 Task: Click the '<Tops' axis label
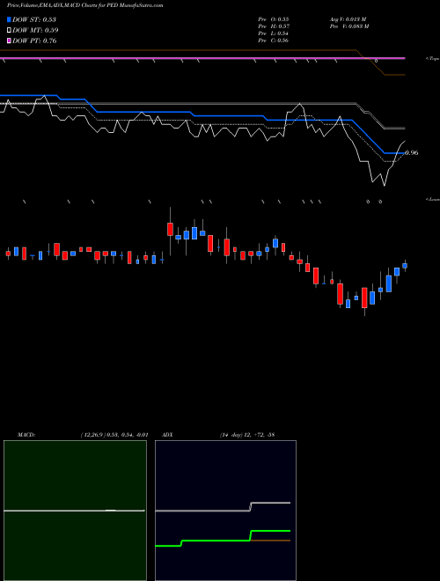(432, 59)
